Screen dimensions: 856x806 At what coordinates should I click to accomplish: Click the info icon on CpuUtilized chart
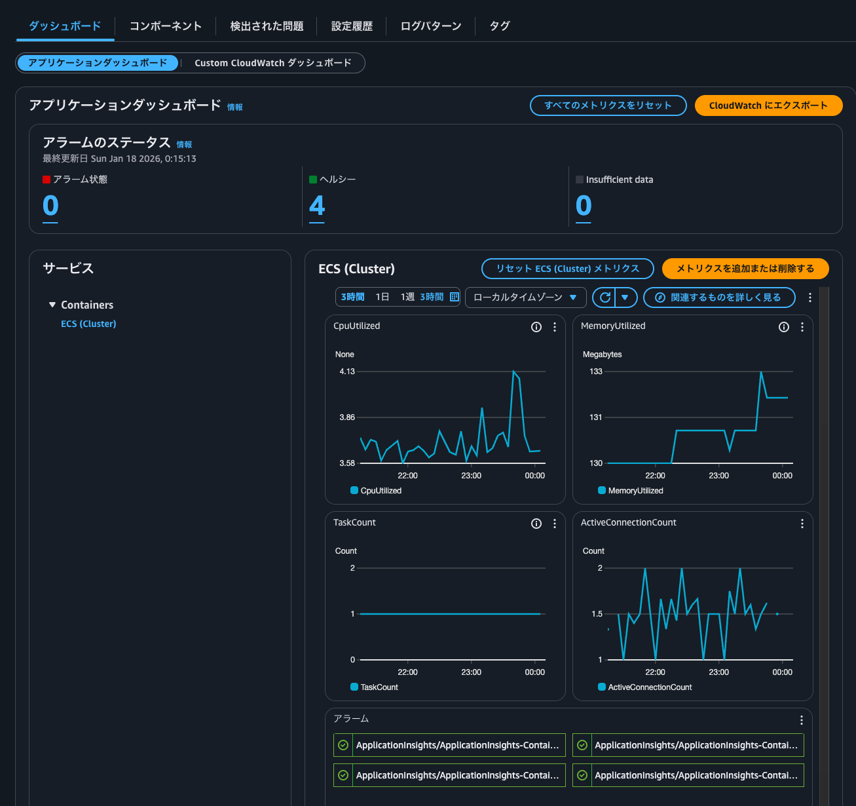pos(536,327)
